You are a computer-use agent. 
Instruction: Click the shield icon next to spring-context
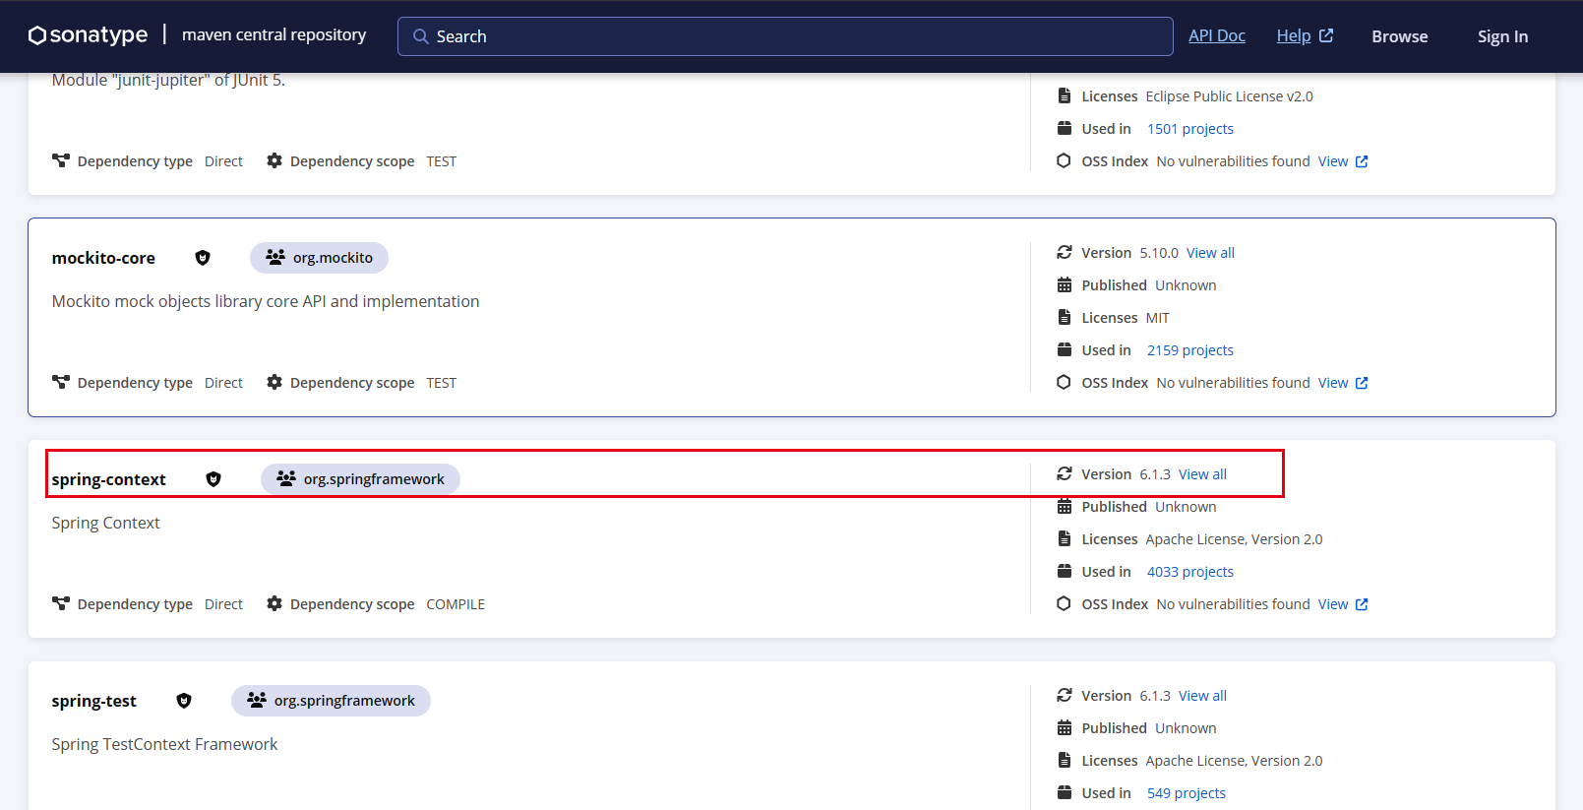[213, 479]
